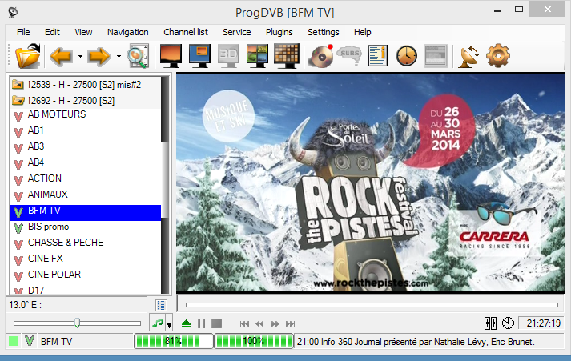Go to next channel with right arrow
The height and width of the screenshot is (361, 571).
(x=99, y=56)
